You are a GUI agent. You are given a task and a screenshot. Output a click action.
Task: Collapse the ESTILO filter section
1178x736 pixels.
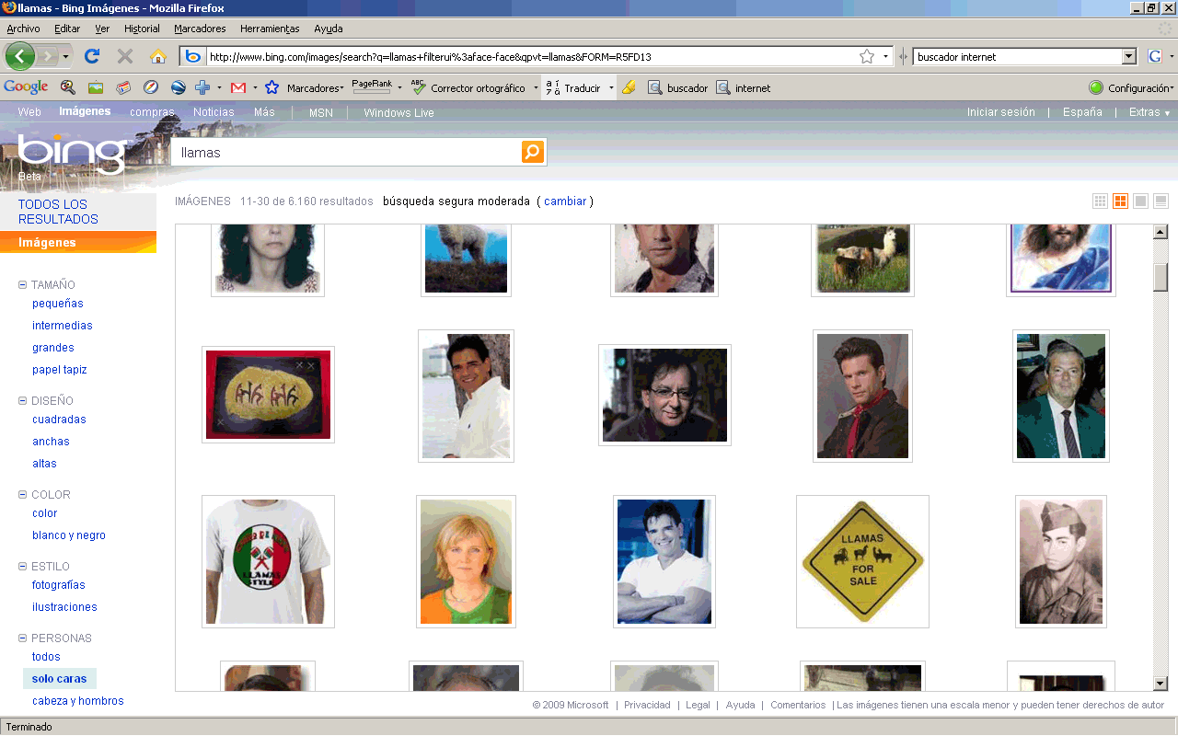coord(23,567)
